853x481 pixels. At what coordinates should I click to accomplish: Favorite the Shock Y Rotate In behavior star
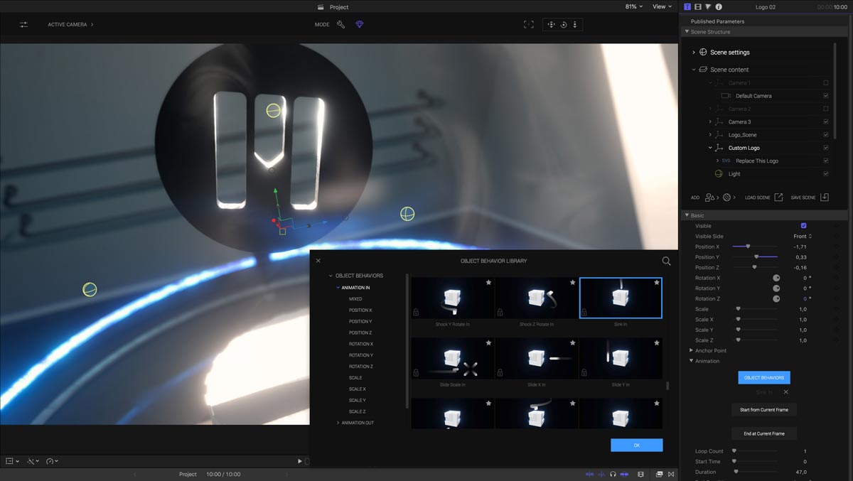(488, 283)
